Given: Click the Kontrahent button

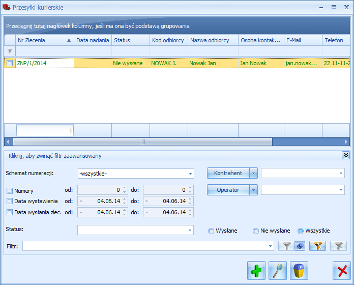Looking at the screenshot, I should 228,173.
